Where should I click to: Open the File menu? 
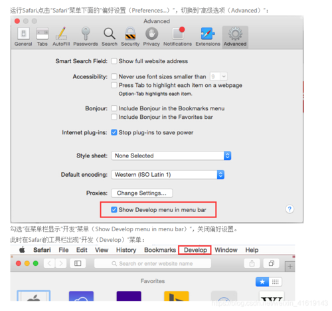[x=64, y=250]
